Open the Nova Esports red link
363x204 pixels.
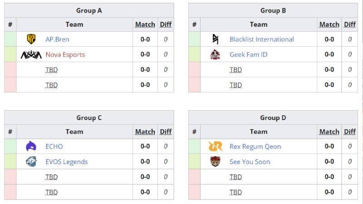tap(65, 54)
